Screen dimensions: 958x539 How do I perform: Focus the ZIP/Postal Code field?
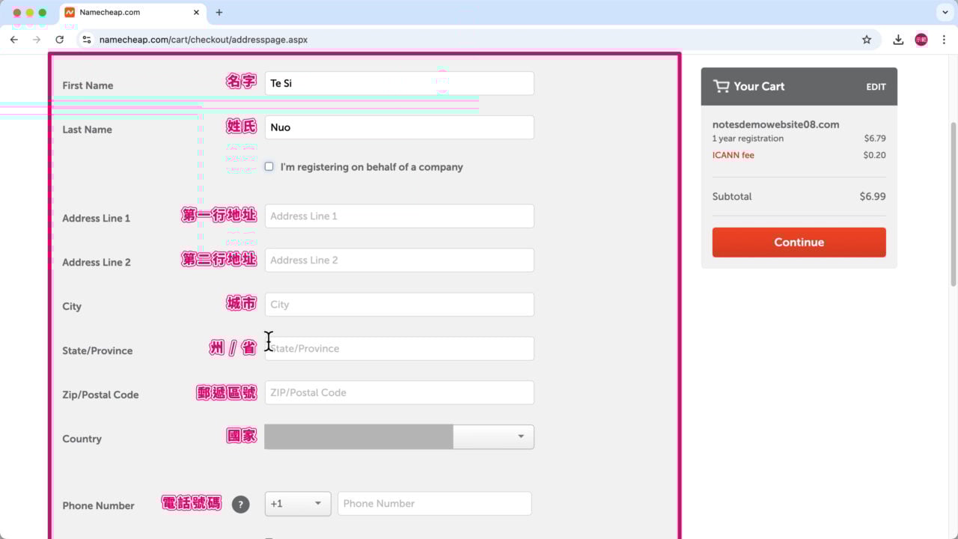click(399, 393)
